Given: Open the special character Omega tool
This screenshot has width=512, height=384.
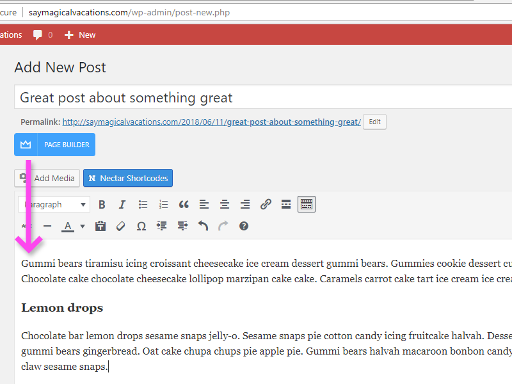Looking at the screenshot, I should coord(141,226).
